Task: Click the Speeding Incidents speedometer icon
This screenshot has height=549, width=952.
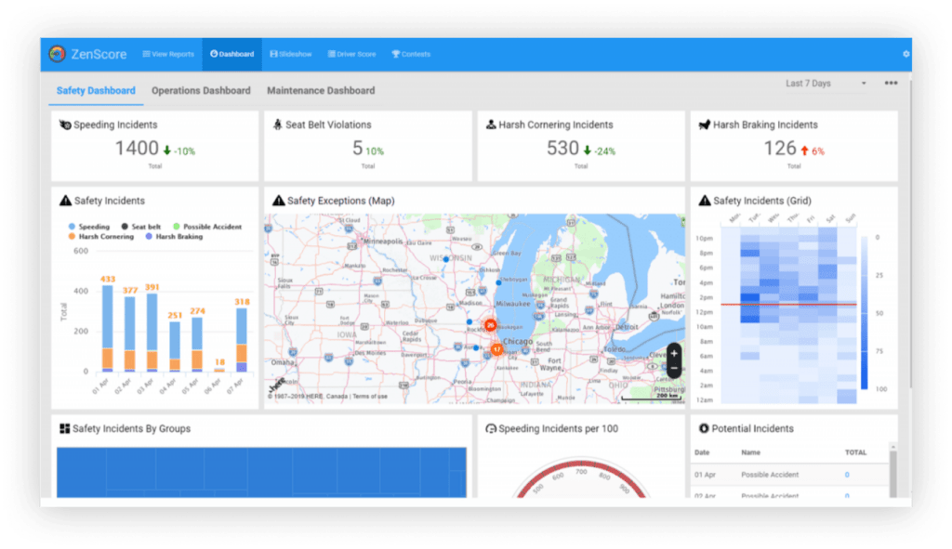Action: tap(65, 125)
